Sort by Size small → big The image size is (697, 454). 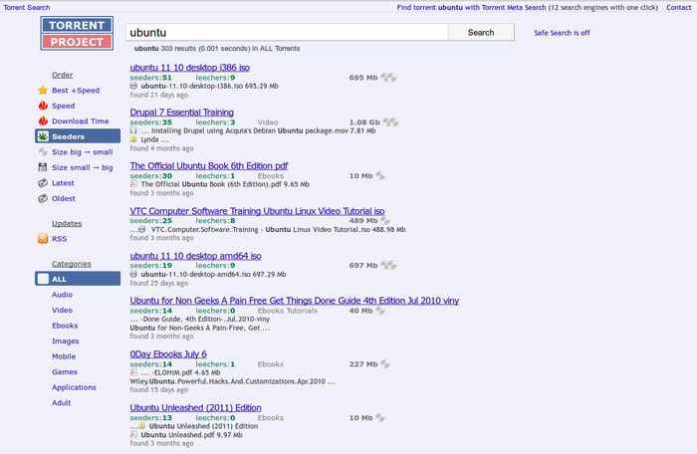point(83,167)
